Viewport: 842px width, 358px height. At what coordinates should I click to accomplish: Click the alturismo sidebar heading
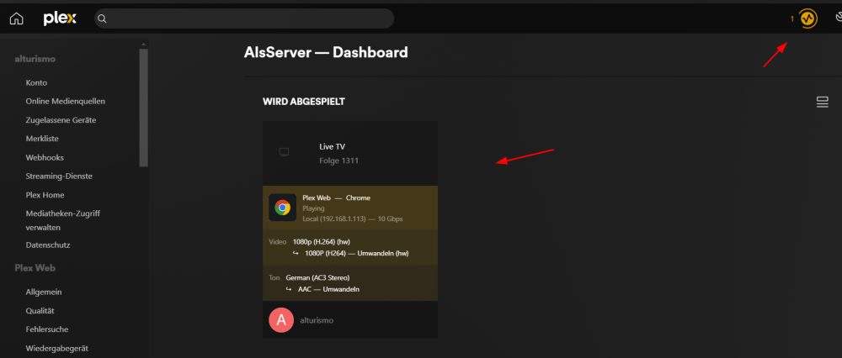click(35, 59)
